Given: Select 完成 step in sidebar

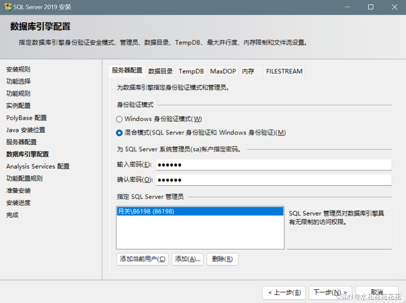Looking at the screenshot, I should pos(12,215).
